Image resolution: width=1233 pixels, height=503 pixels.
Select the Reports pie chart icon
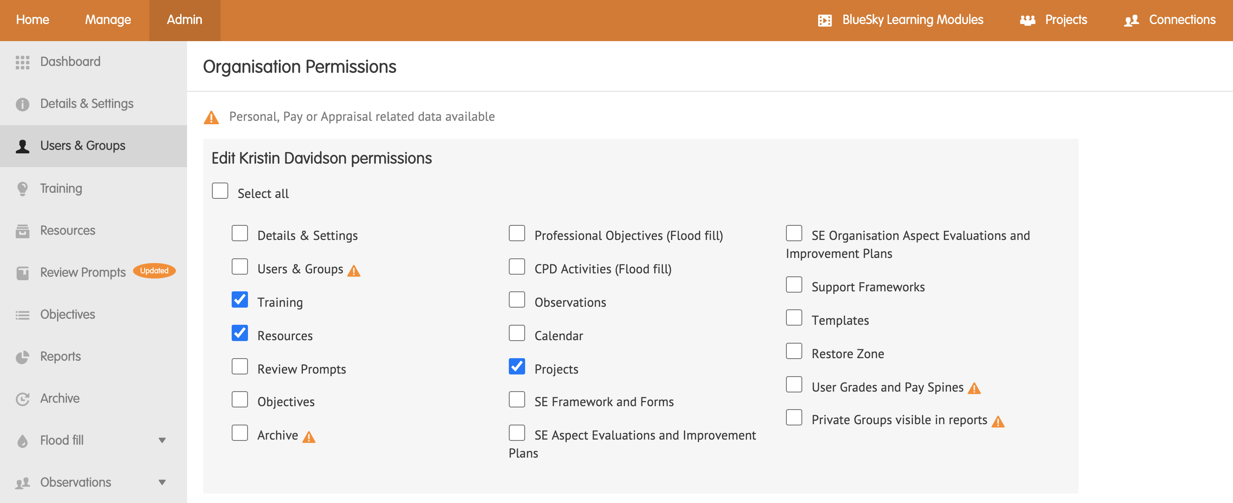pos(22,356)
